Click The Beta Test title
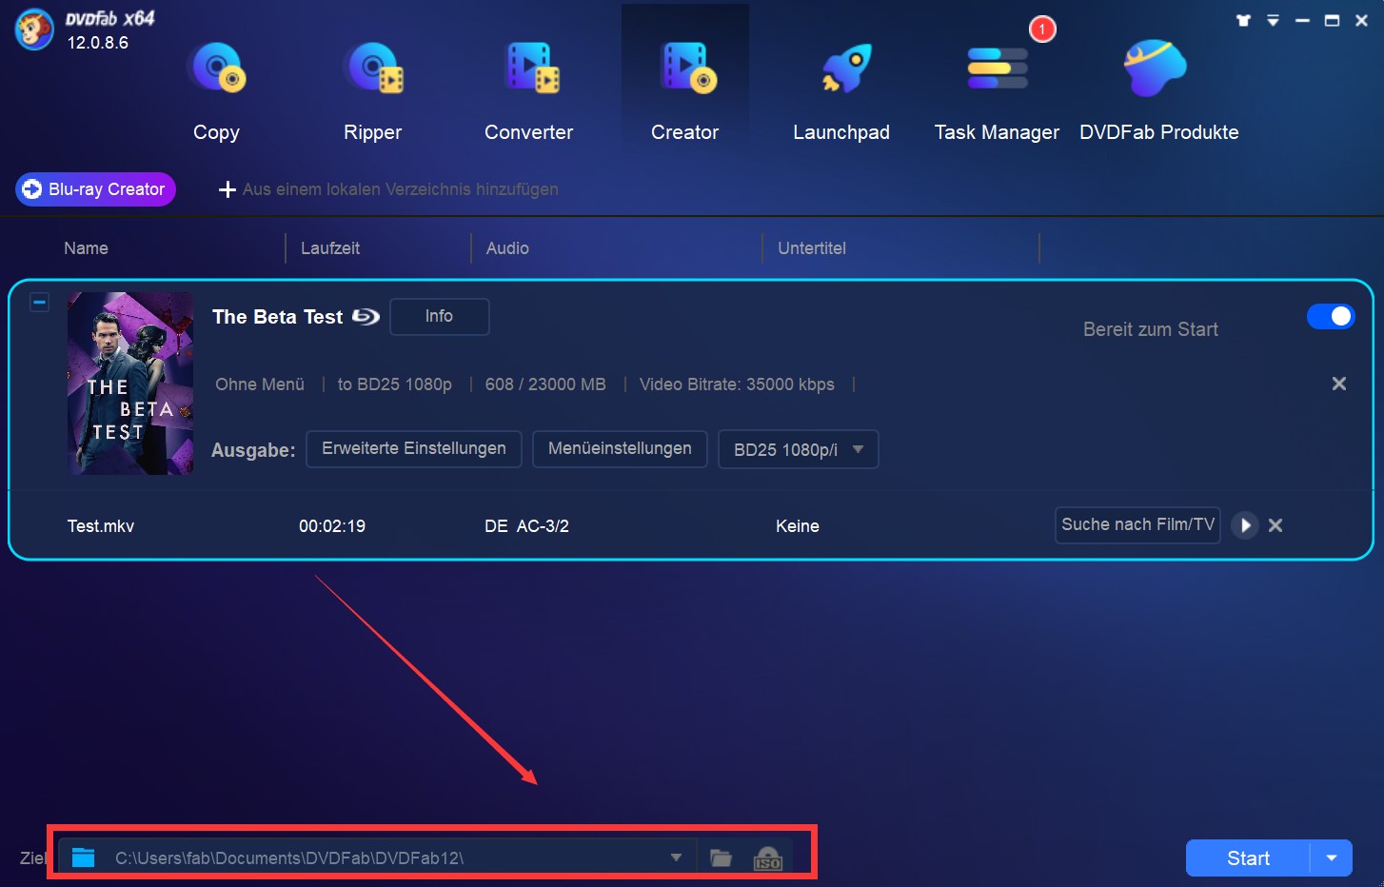This screenshot has width=1384, height=887. (277, 317)
